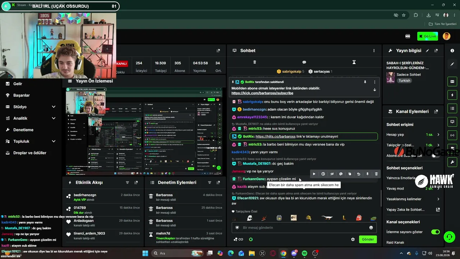Image resolution: width=460 pixels, height=259 pixels.
Task: Bookmark this page with star icon
Action: click(x=404, y=15)
